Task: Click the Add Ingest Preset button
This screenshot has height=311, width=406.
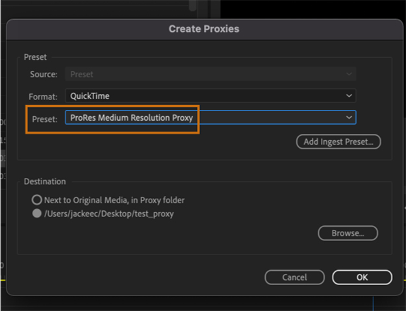Action: coord(338,142)
